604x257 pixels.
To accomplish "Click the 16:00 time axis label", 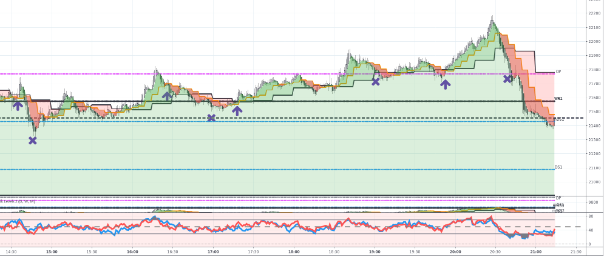I will [132, 252].
